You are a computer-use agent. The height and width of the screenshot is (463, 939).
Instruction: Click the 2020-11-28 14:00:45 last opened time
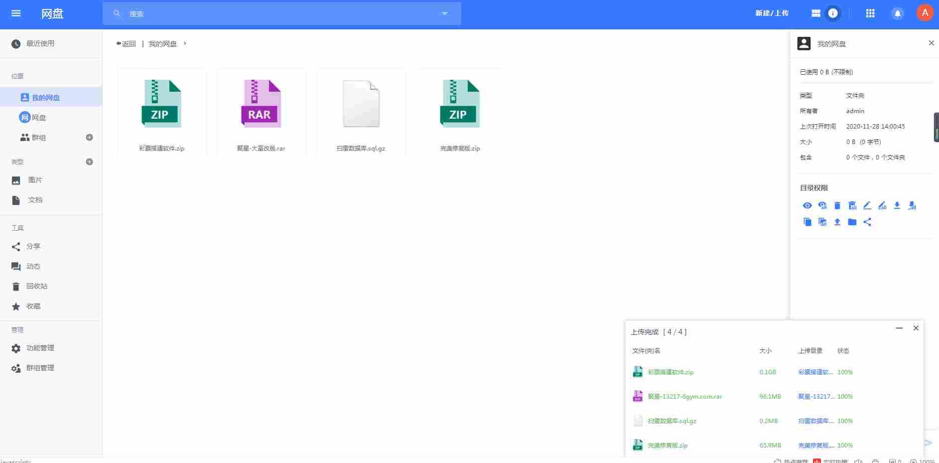875,127
